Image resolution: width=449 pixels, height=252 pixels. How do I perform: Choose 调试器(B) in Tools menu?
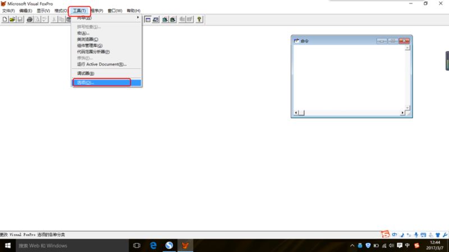coord(107,74)
